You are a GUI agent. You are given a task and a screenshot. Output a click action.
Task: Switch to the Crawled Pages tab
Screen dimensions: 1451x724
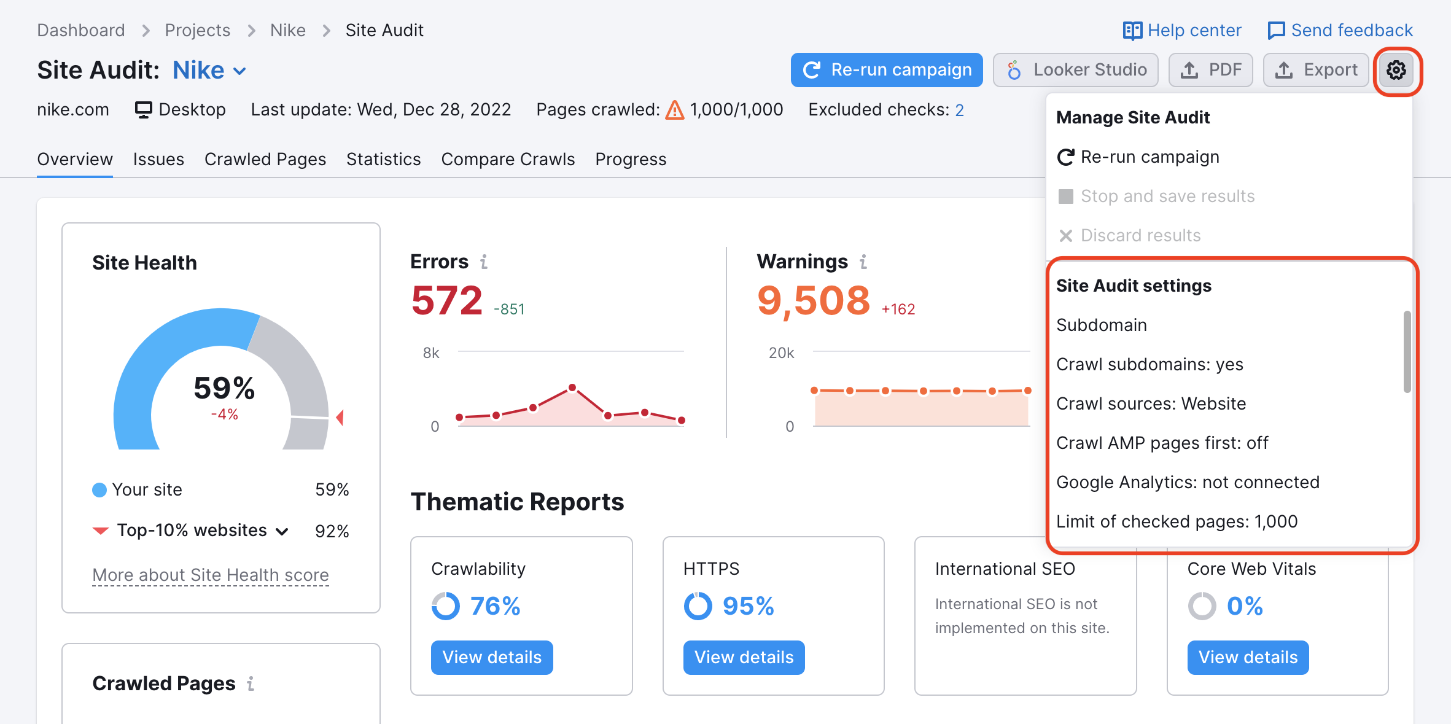click(x=265, y=160)
